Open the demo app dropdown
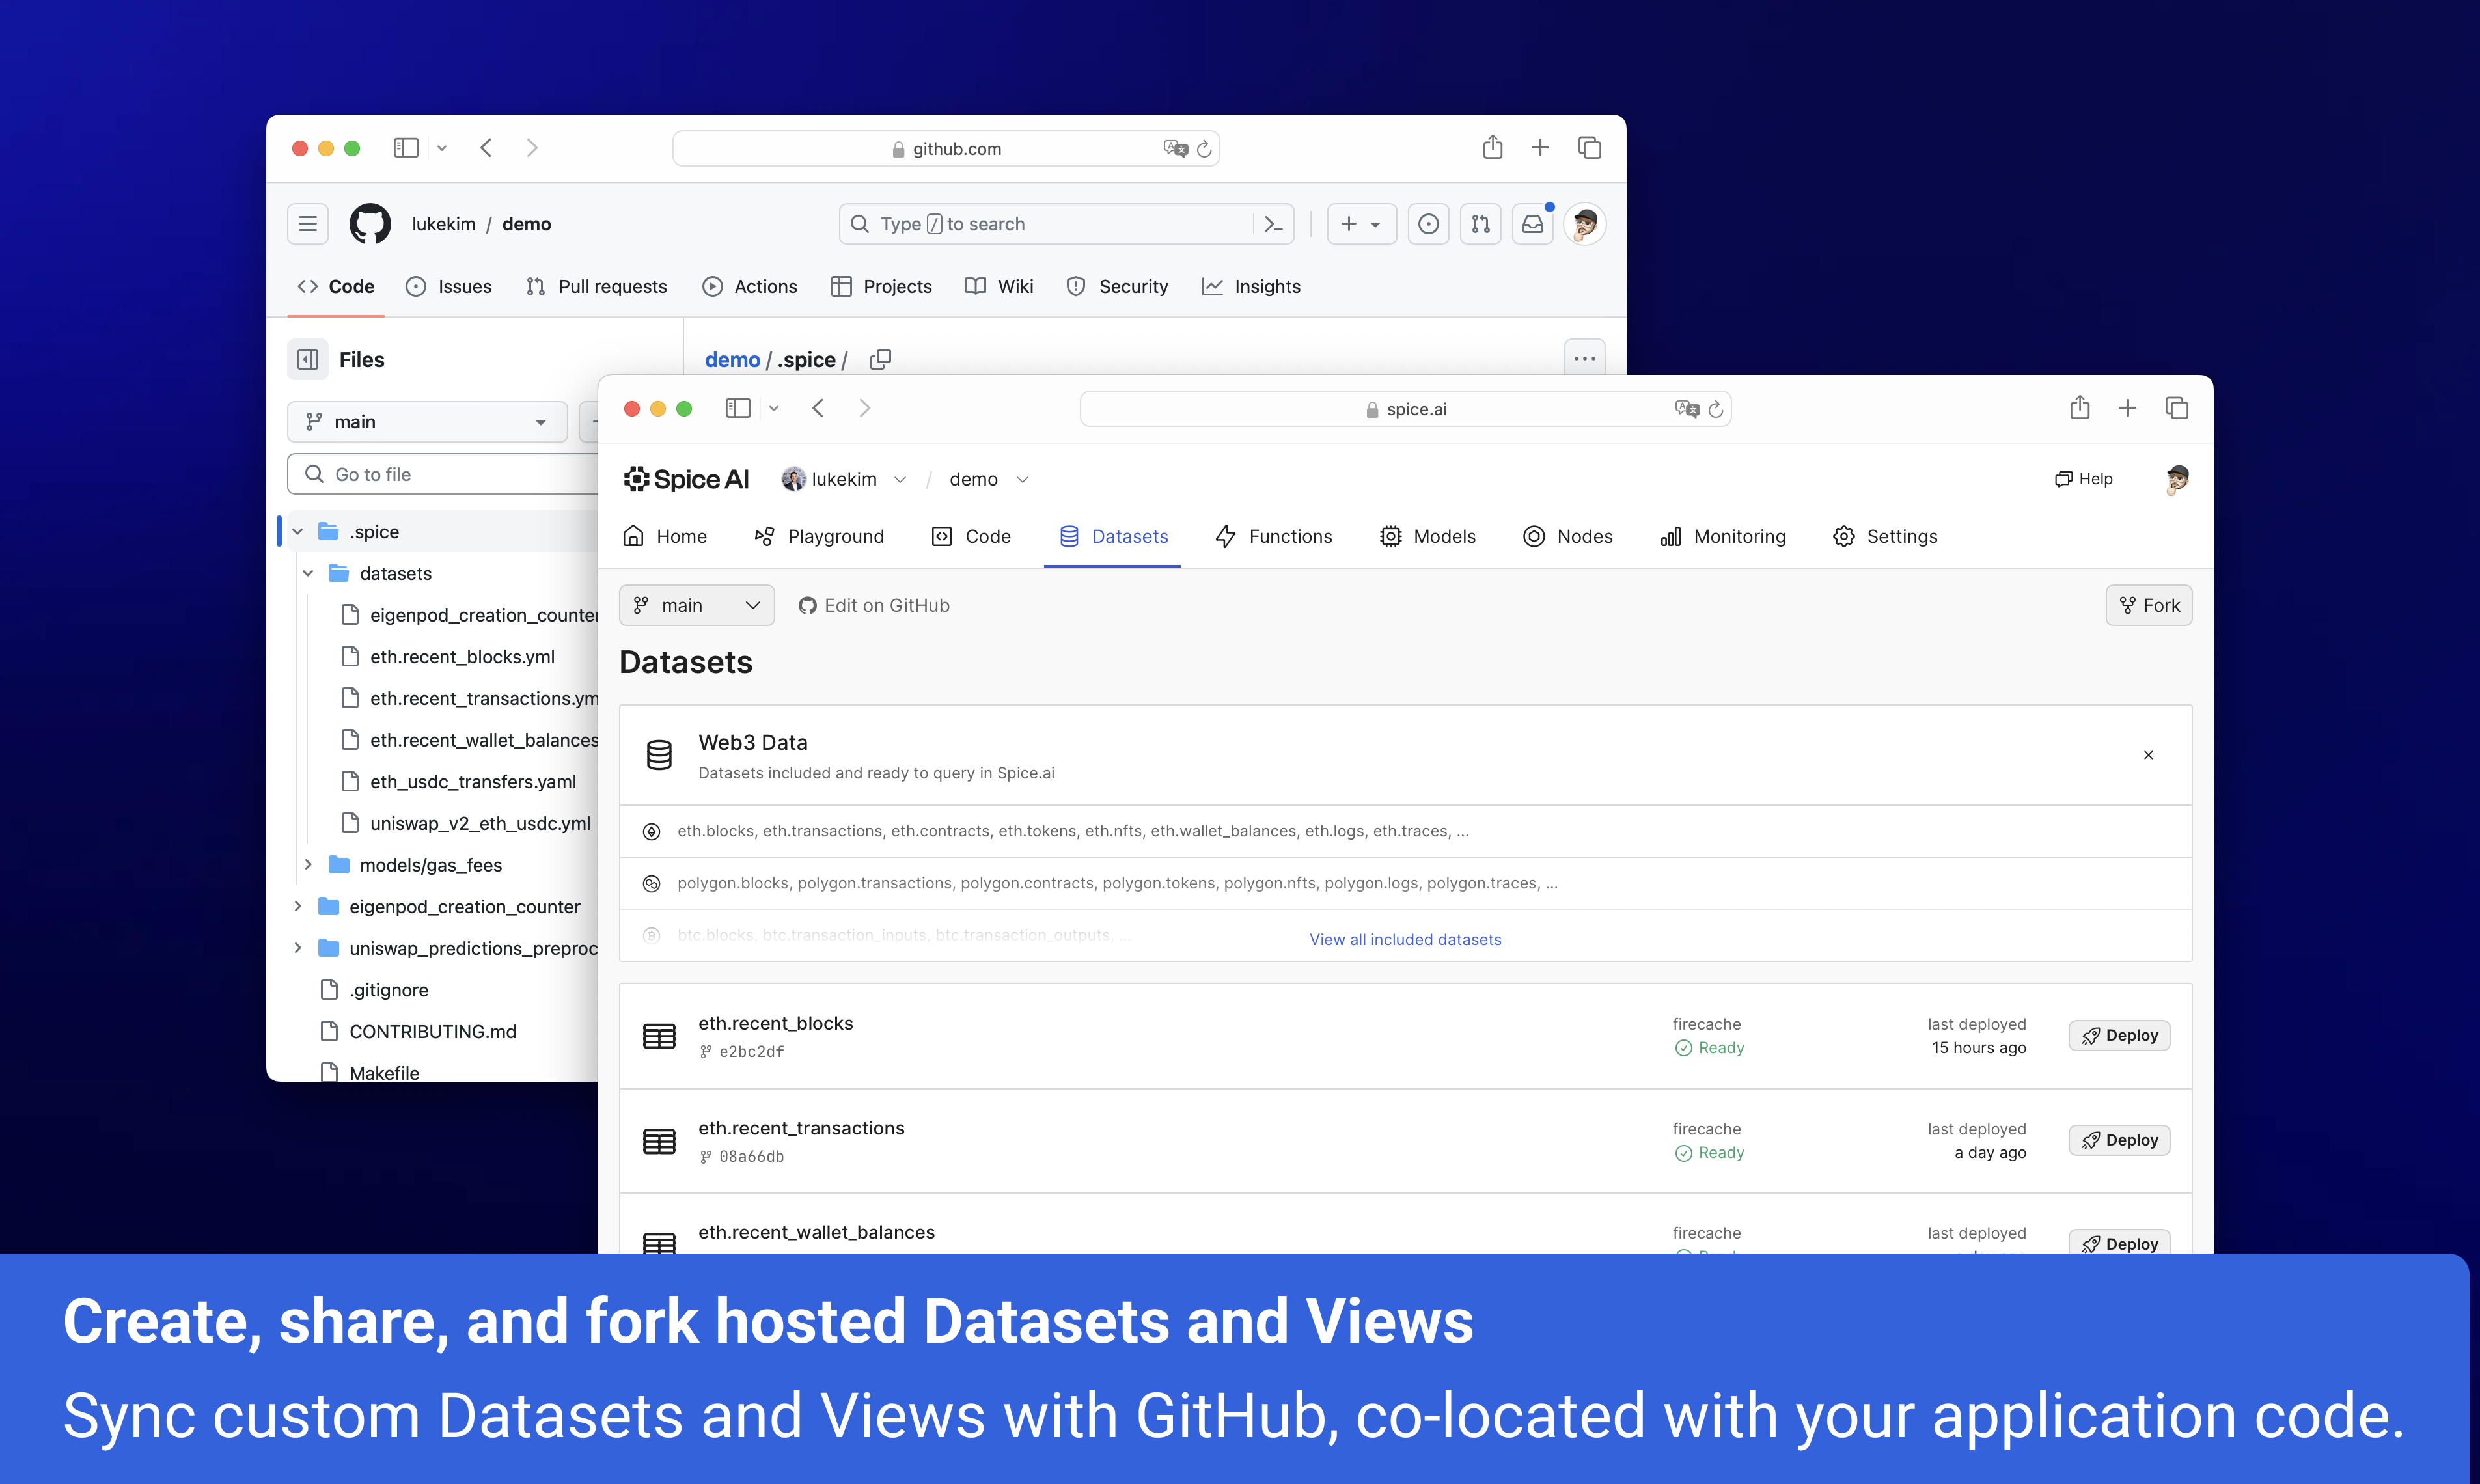 (1022, 479)
